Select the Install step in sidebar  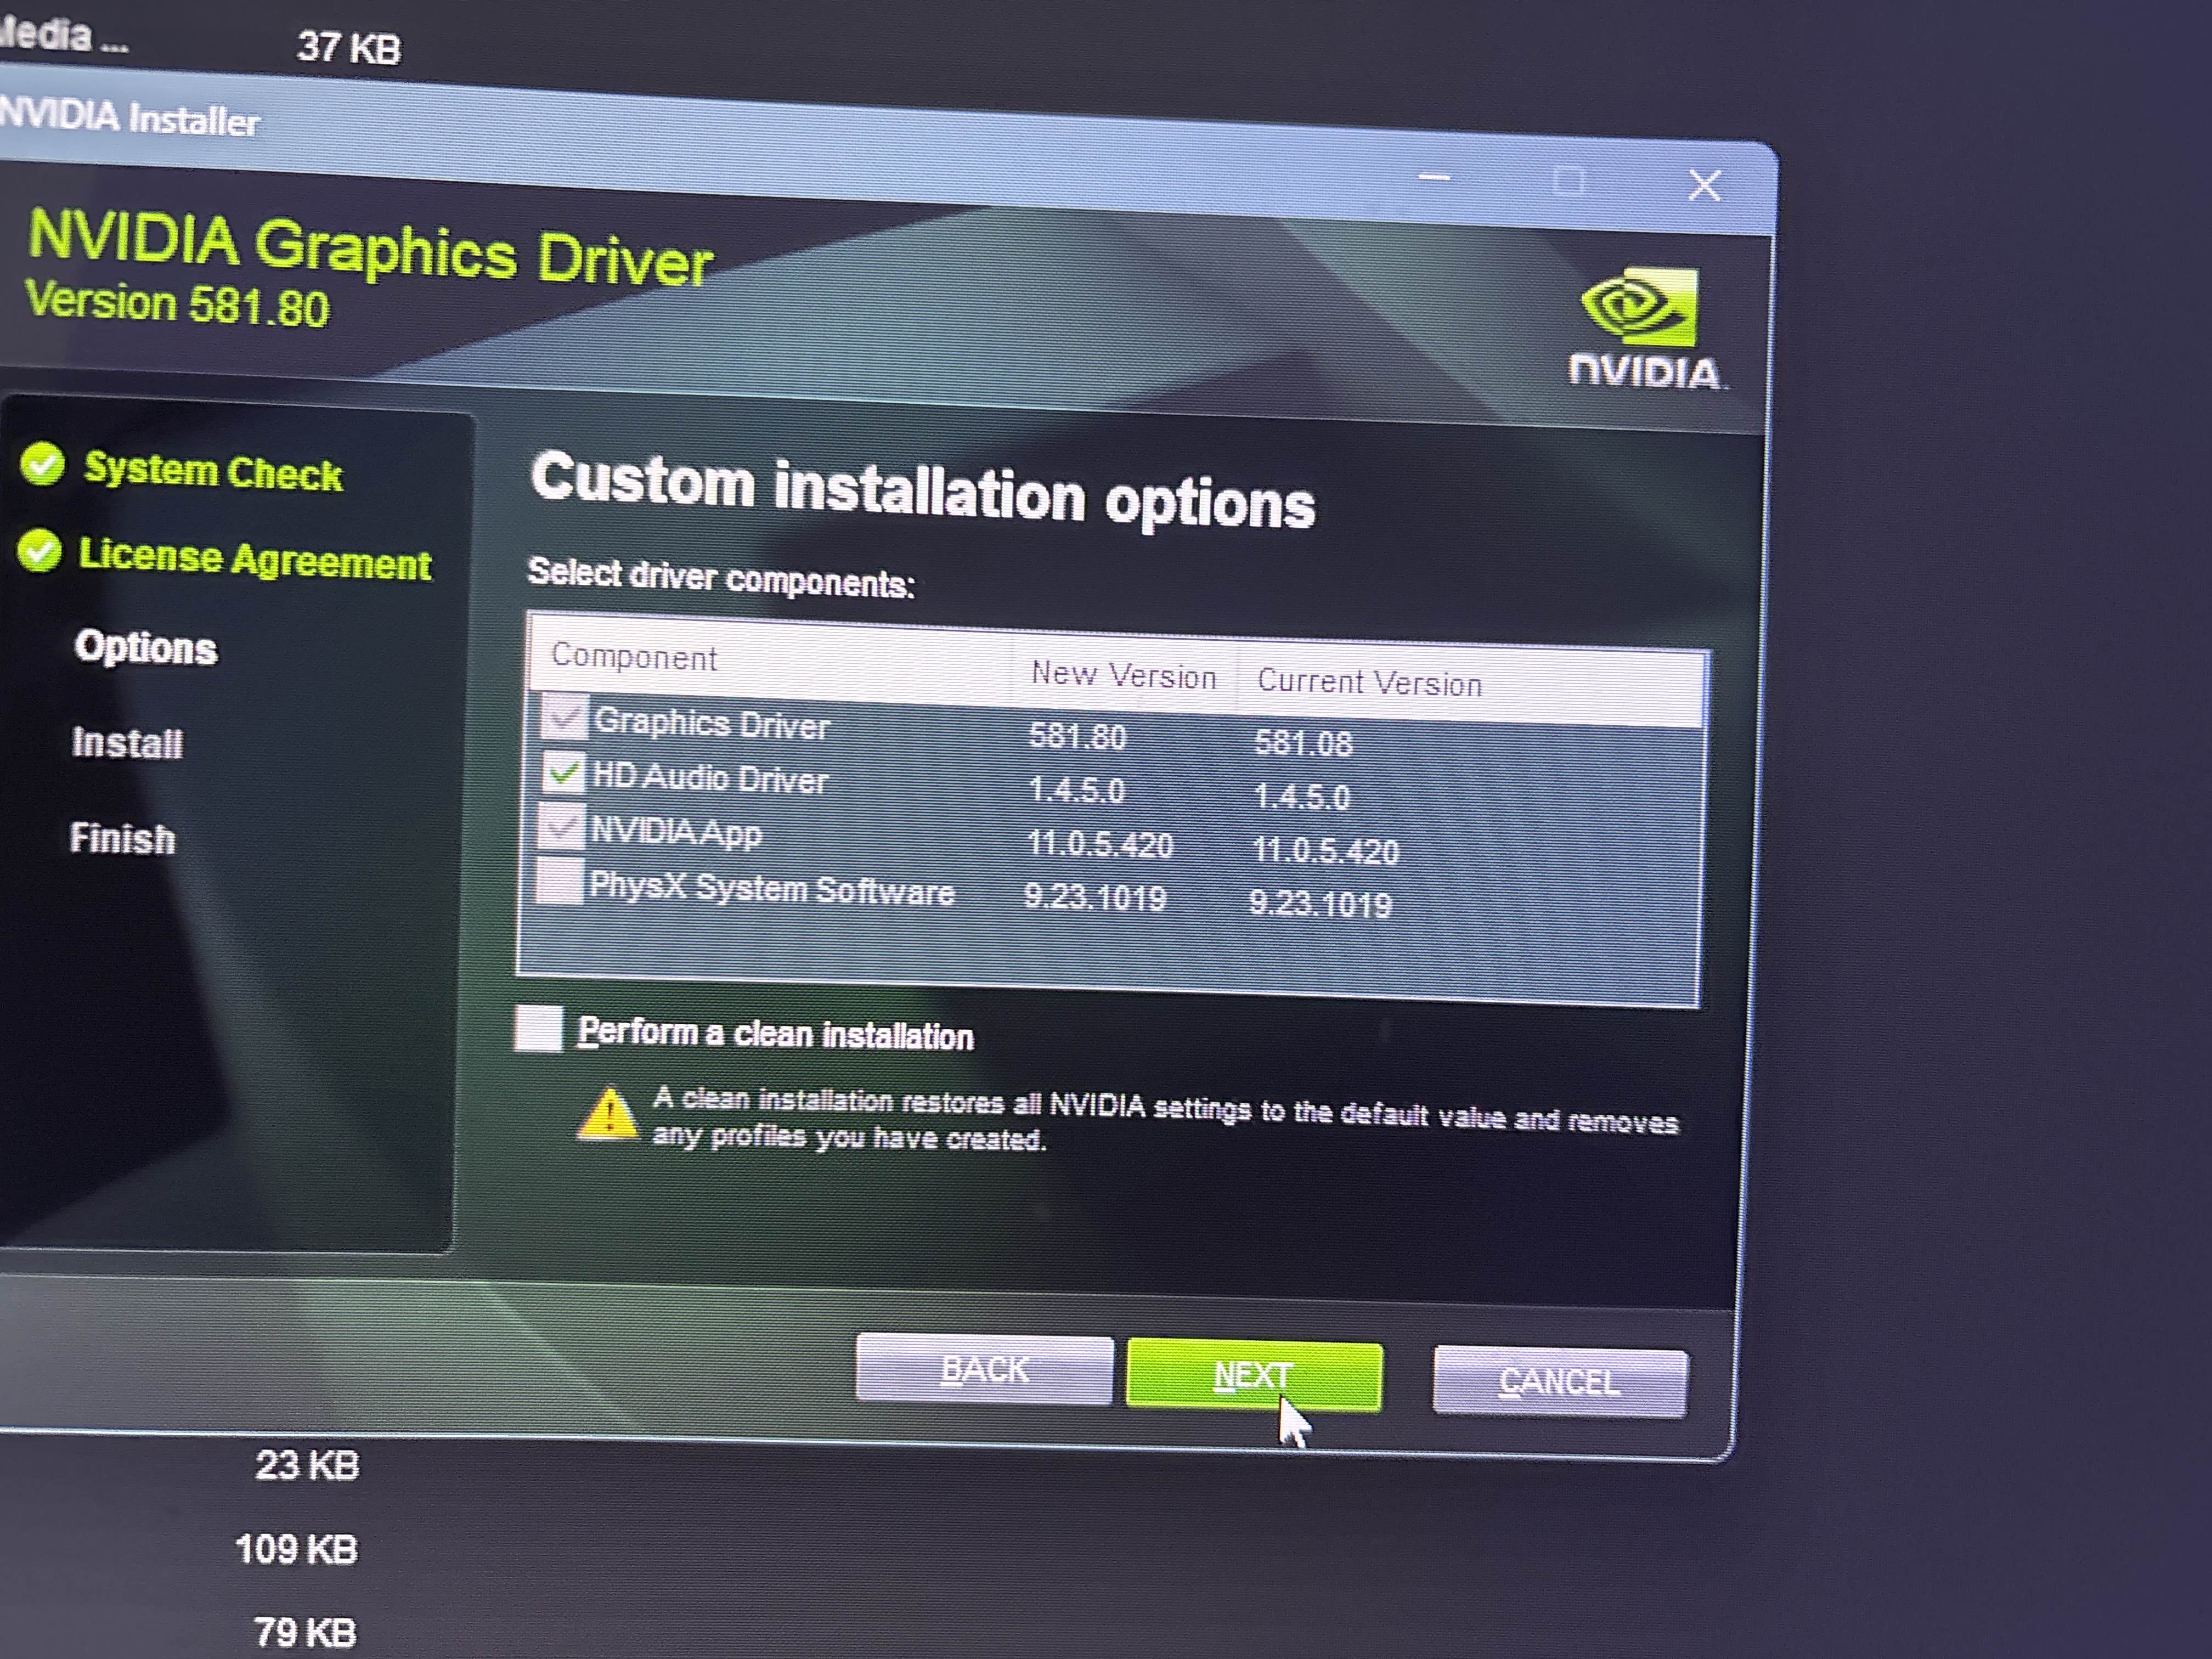[127, 743]
